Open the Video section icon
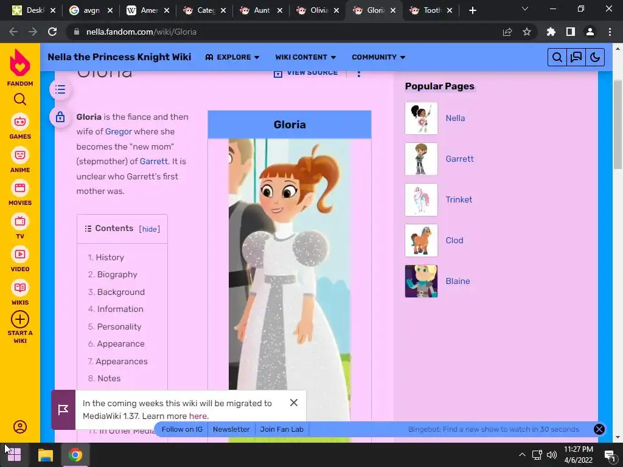This screenshot has height=467, width=623. coord(20,254)
